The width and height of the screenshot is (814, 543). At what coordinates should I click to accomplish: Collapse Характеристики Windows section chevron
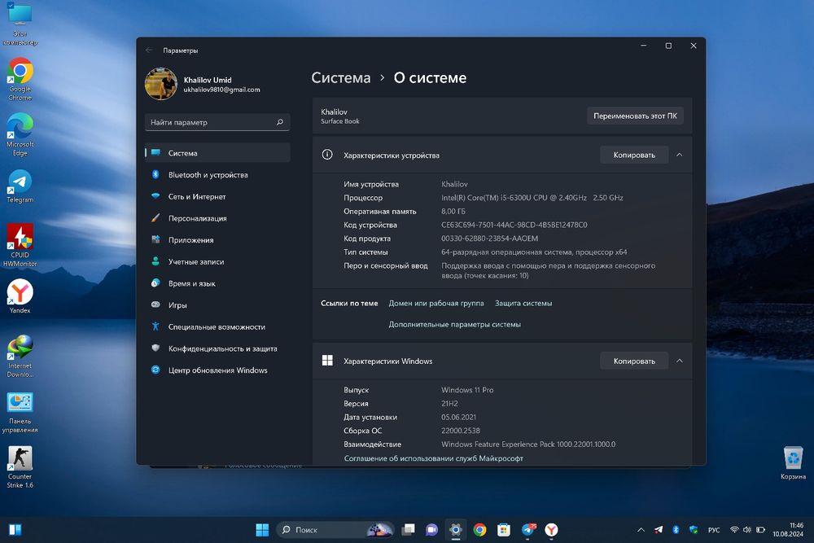[x=679, y=361]
